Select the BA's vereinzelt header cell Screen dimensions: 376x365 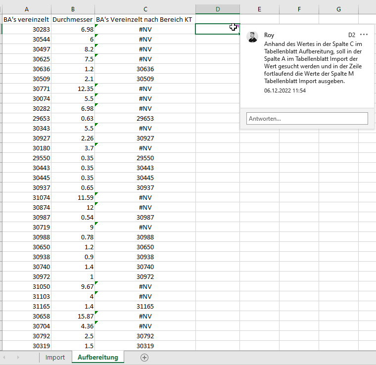tap(27, 19)
